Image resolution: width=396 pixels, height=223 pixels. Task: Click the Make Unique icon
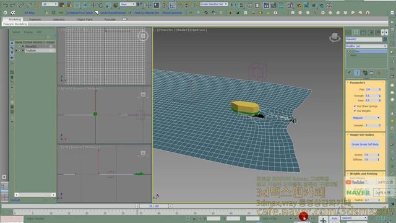click(365, 73)
